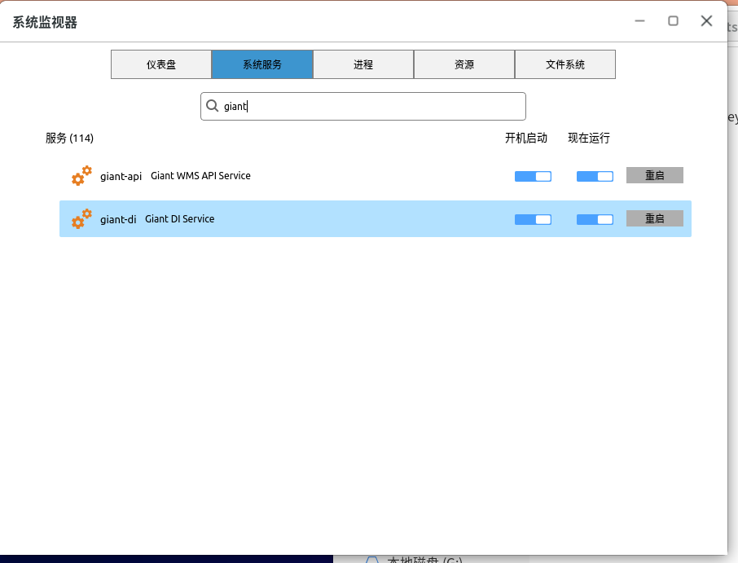Click the gears icon for giant-api
738x563 pixels.
pos(81,176)
